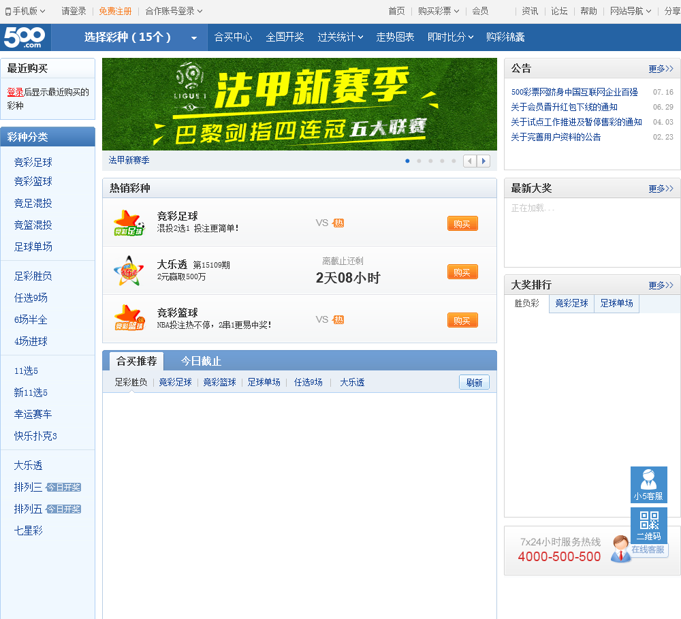Viewport: 681px width, 619px height.
Task: Switch to 今日截止 tab
Action: point(201,361)
